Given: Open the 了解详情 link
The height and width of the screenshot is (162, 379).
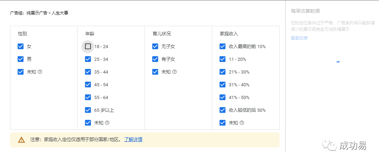Looking at the screenshot, I should [133, 140].
